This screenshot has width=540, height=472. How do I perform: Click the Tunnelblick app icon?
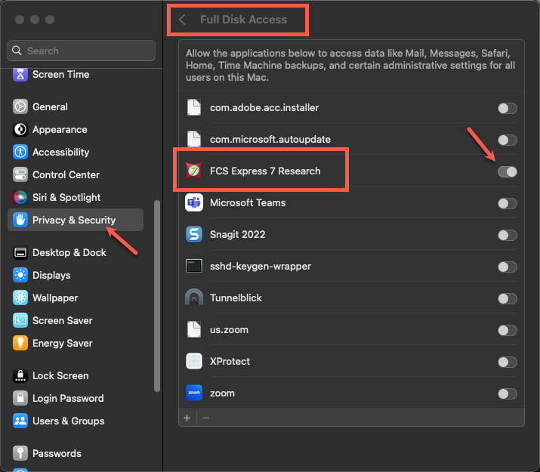194,297
